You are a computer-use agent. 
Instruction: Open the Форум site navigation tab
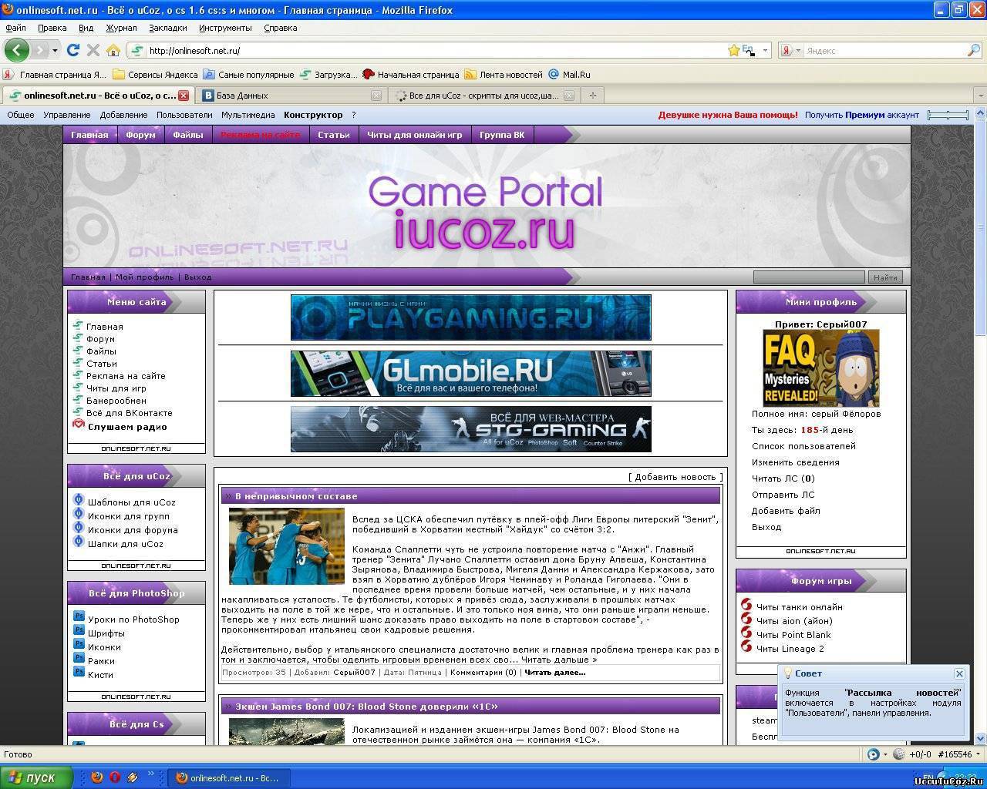click(140, 135)
